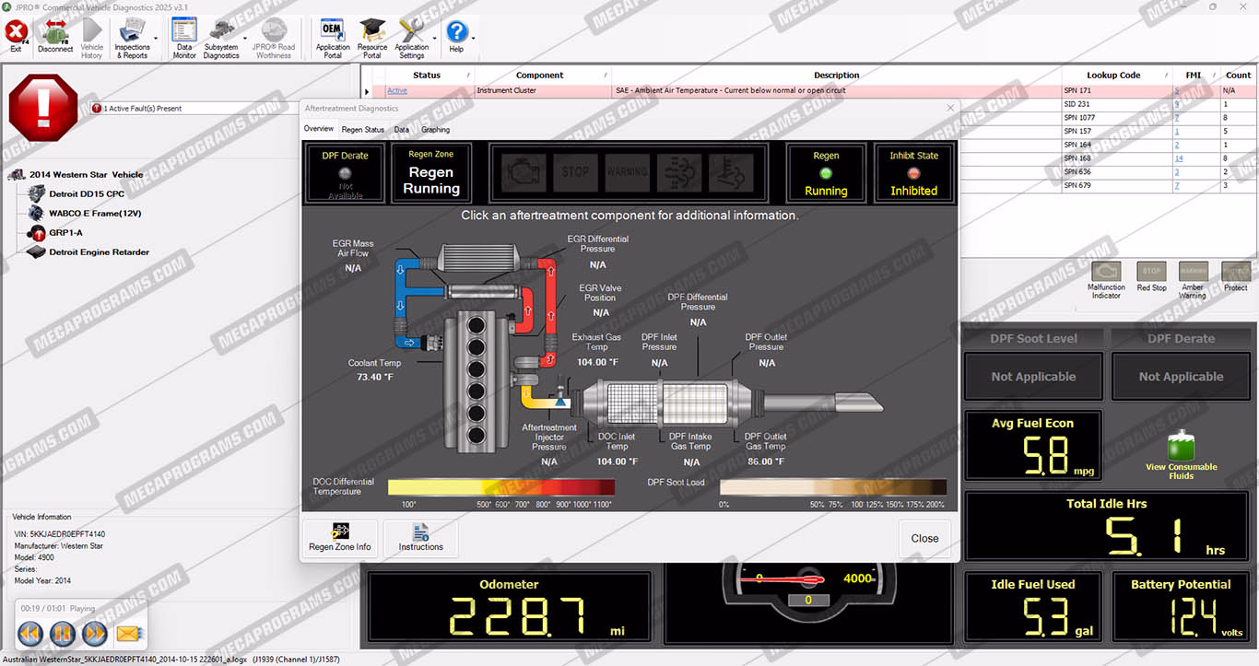Screen dimensions: 1259x666
Task: Click the Exit icon in toolbar
Action: [16, 37]
